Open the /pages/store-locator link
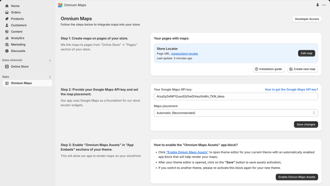This screenshot has width=330, height=186. pos(185,54)
